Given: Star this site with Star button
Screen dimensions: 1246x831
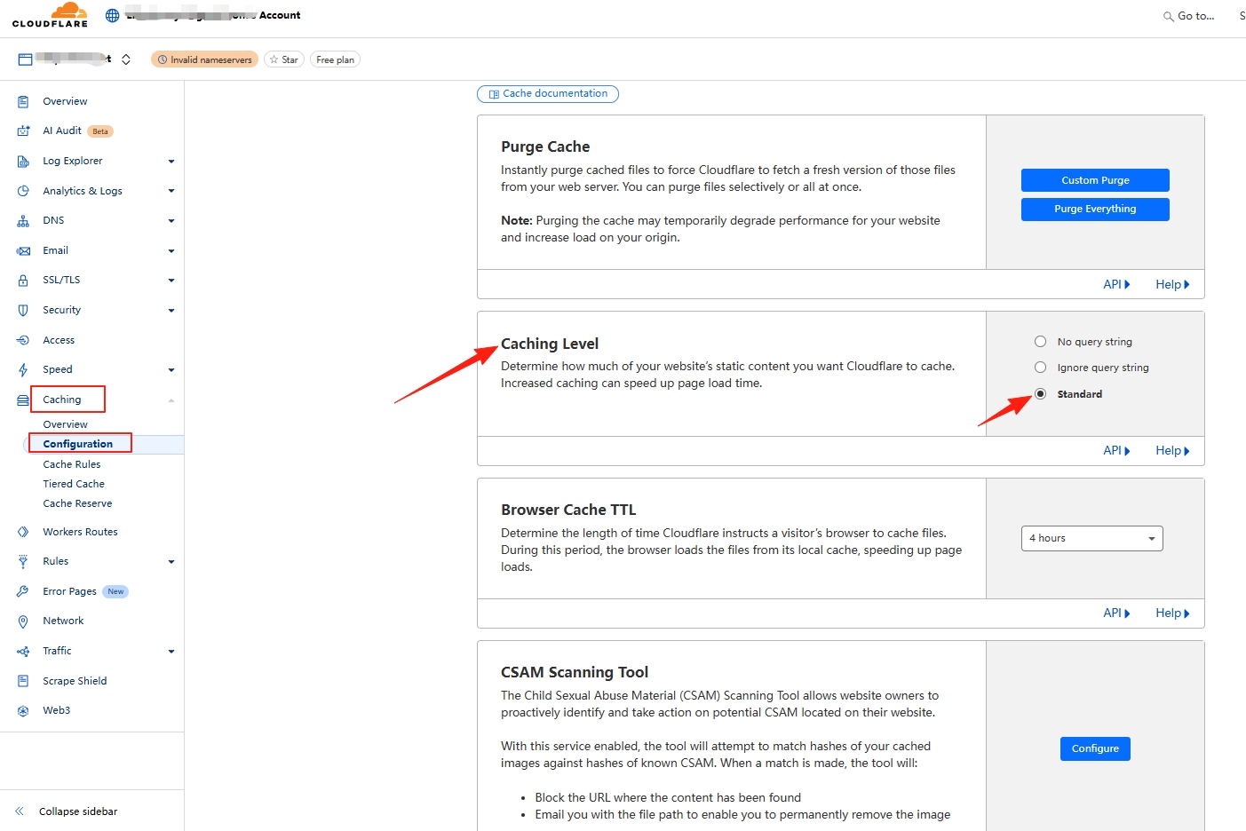Looking at the screenshot, I should click(x=284, y=59).
